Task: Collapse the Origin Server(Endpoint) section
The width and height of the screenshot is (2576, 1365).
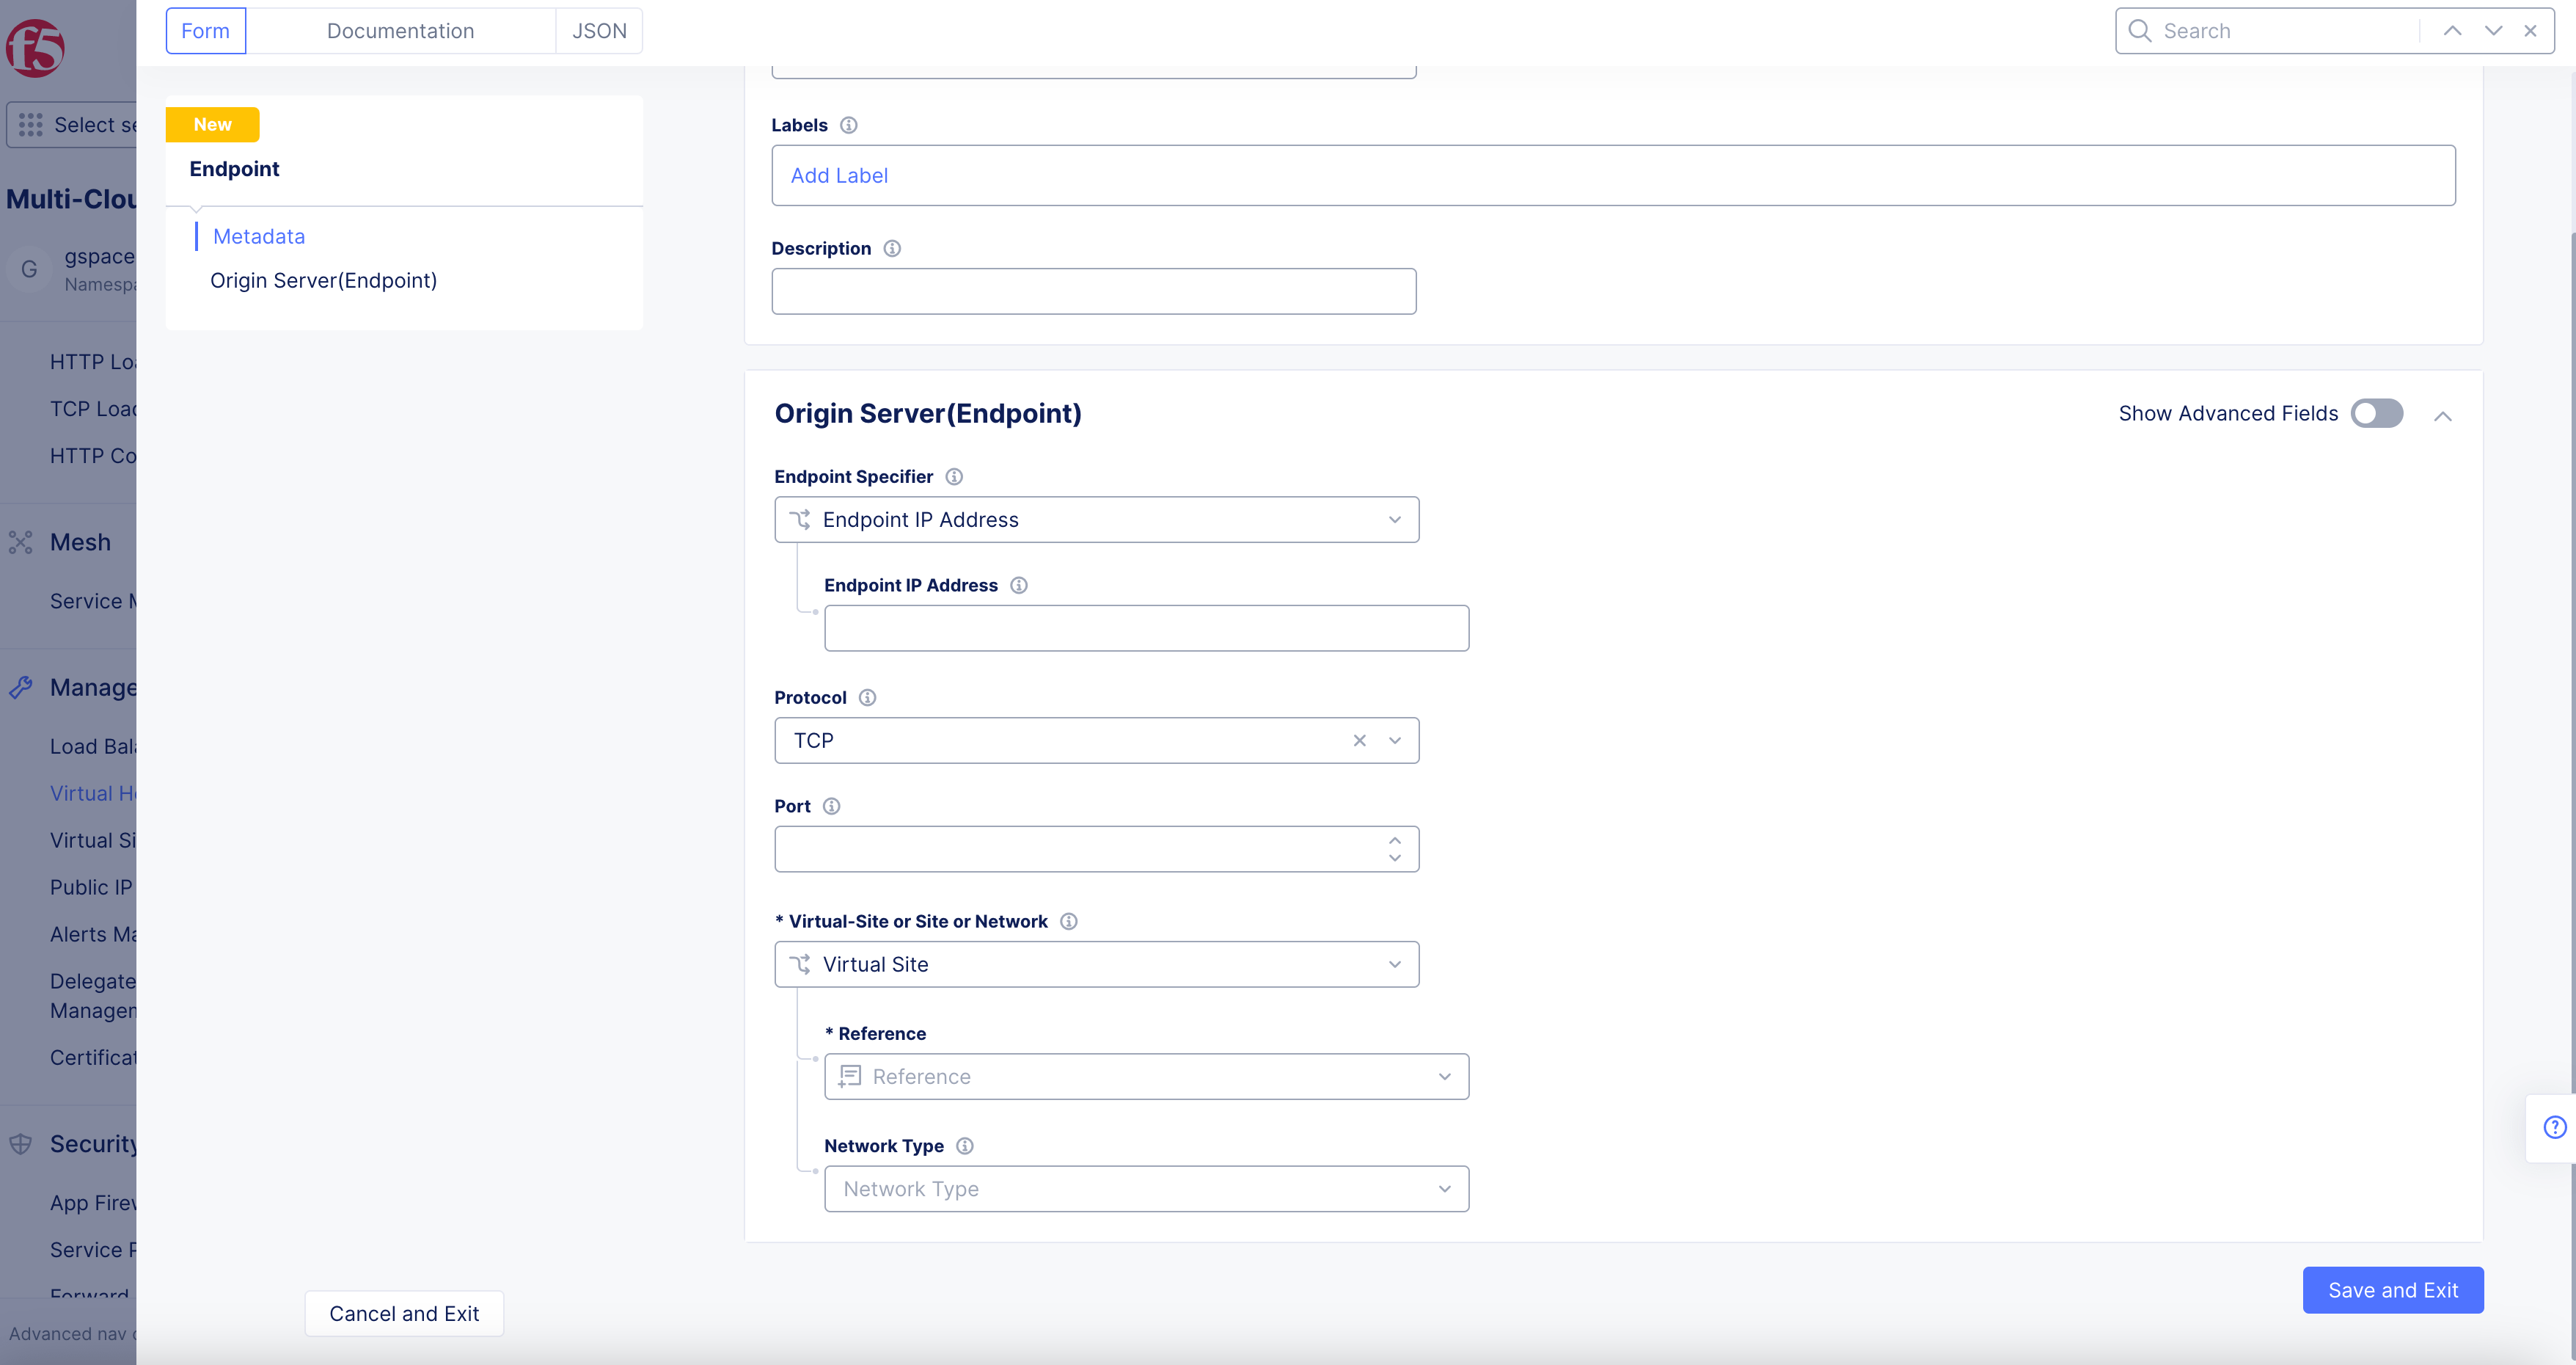Action: coord(2442,415)
